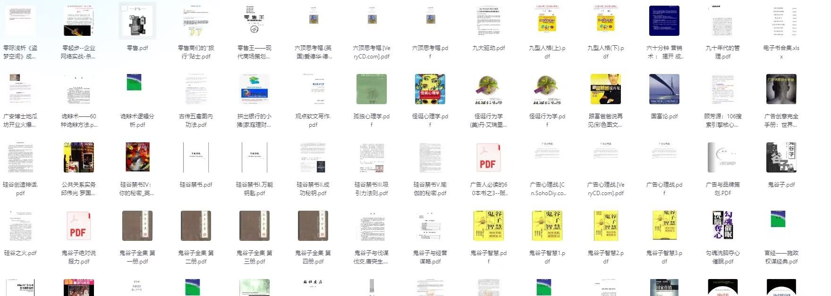Screen dimensions: 831x296
Task: Select the 鬼谷子智慧2.pdf file name
Action: tap(605, 257)
